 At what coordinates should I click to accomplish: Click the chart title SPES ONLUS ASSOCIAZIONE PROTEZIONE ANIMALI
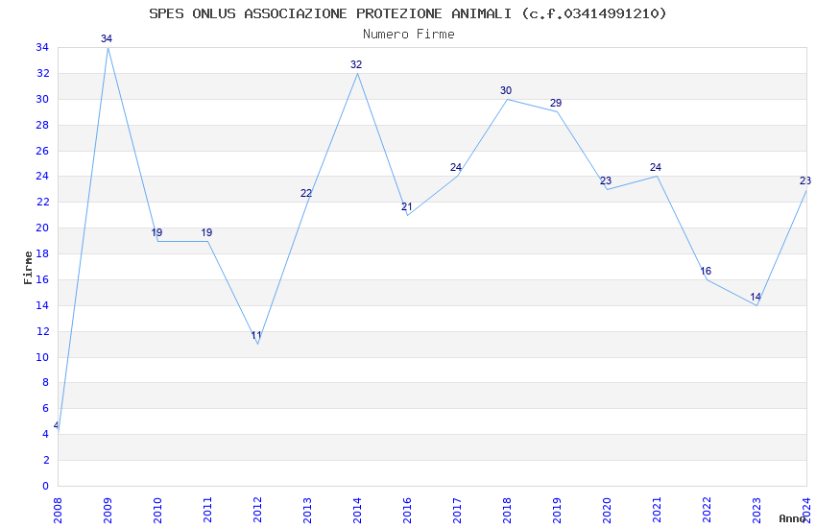click(407, 13)
